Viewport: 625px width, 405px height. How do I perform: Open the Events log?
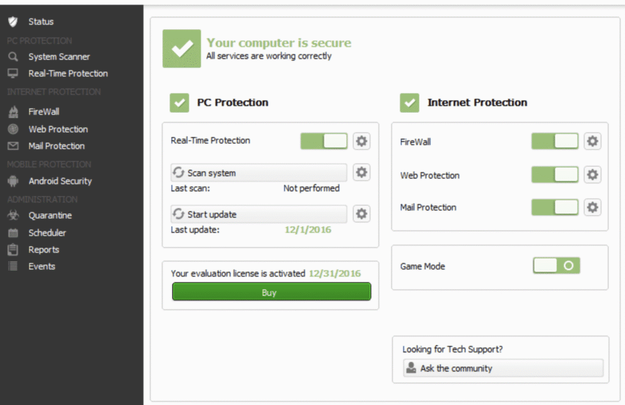42,266
